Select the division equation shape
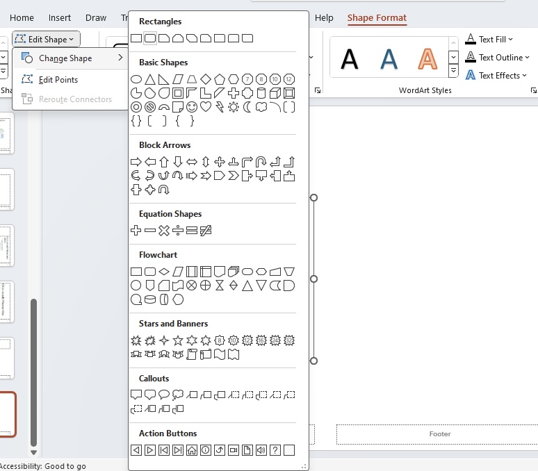The image size is (538, 471). click(x=178, y=231)
